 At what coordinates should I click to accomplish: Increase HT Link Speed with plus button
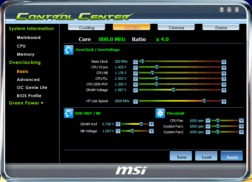pyautogui.click(x=224, y=102)
